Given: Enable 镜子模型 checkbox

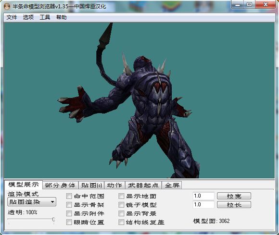Looking at the screenshot, I should [x=121, y=205].
